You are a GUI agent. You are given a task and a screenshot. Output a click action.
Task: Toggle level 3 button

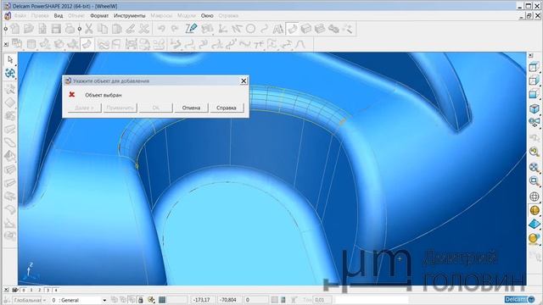pyautogui.click(x=48, y=290)
